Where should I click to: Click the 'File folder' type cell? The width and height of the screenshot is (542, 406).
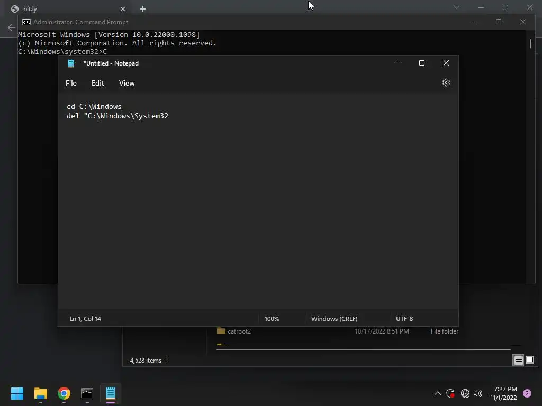[x=445, y=331]
